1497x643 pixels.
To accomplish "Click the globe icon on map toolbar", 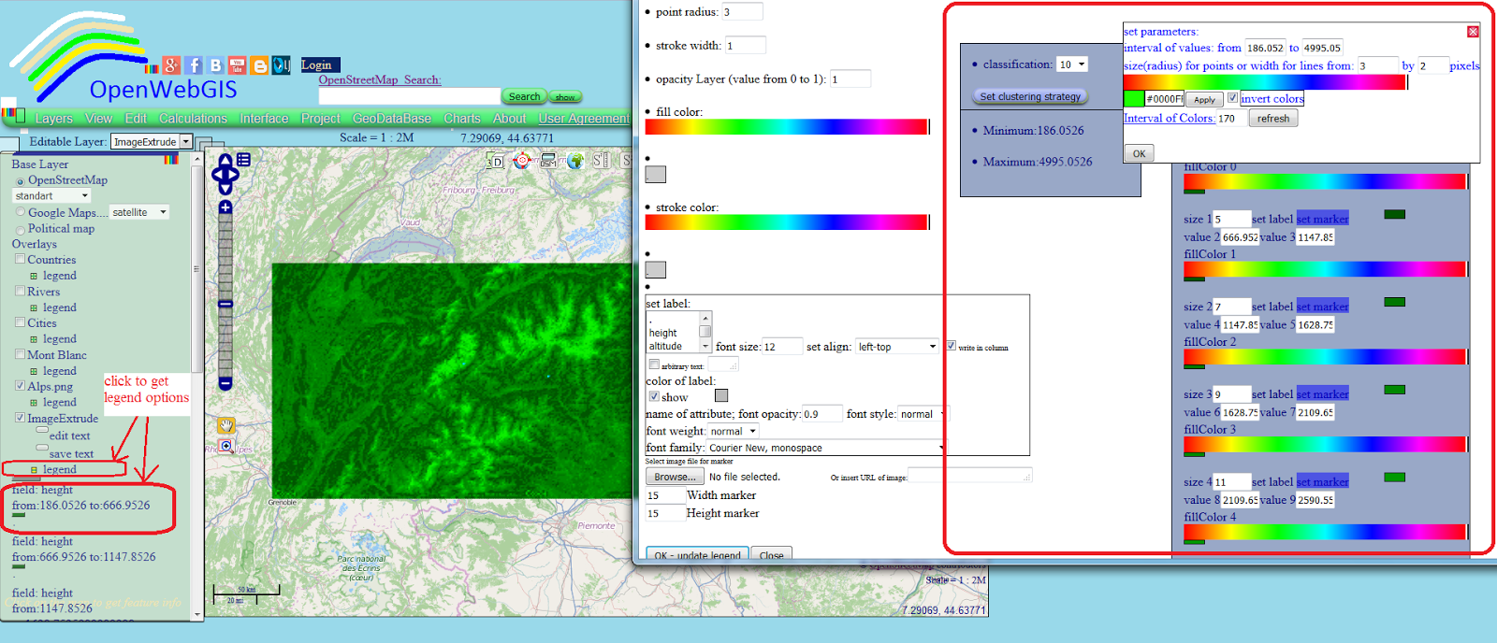I will (575, 161).
